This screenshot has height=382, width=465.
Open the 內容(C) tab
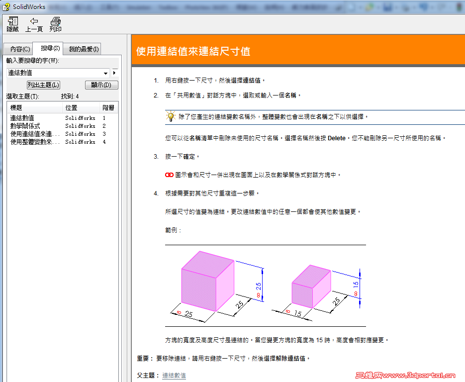click(20, 49)
